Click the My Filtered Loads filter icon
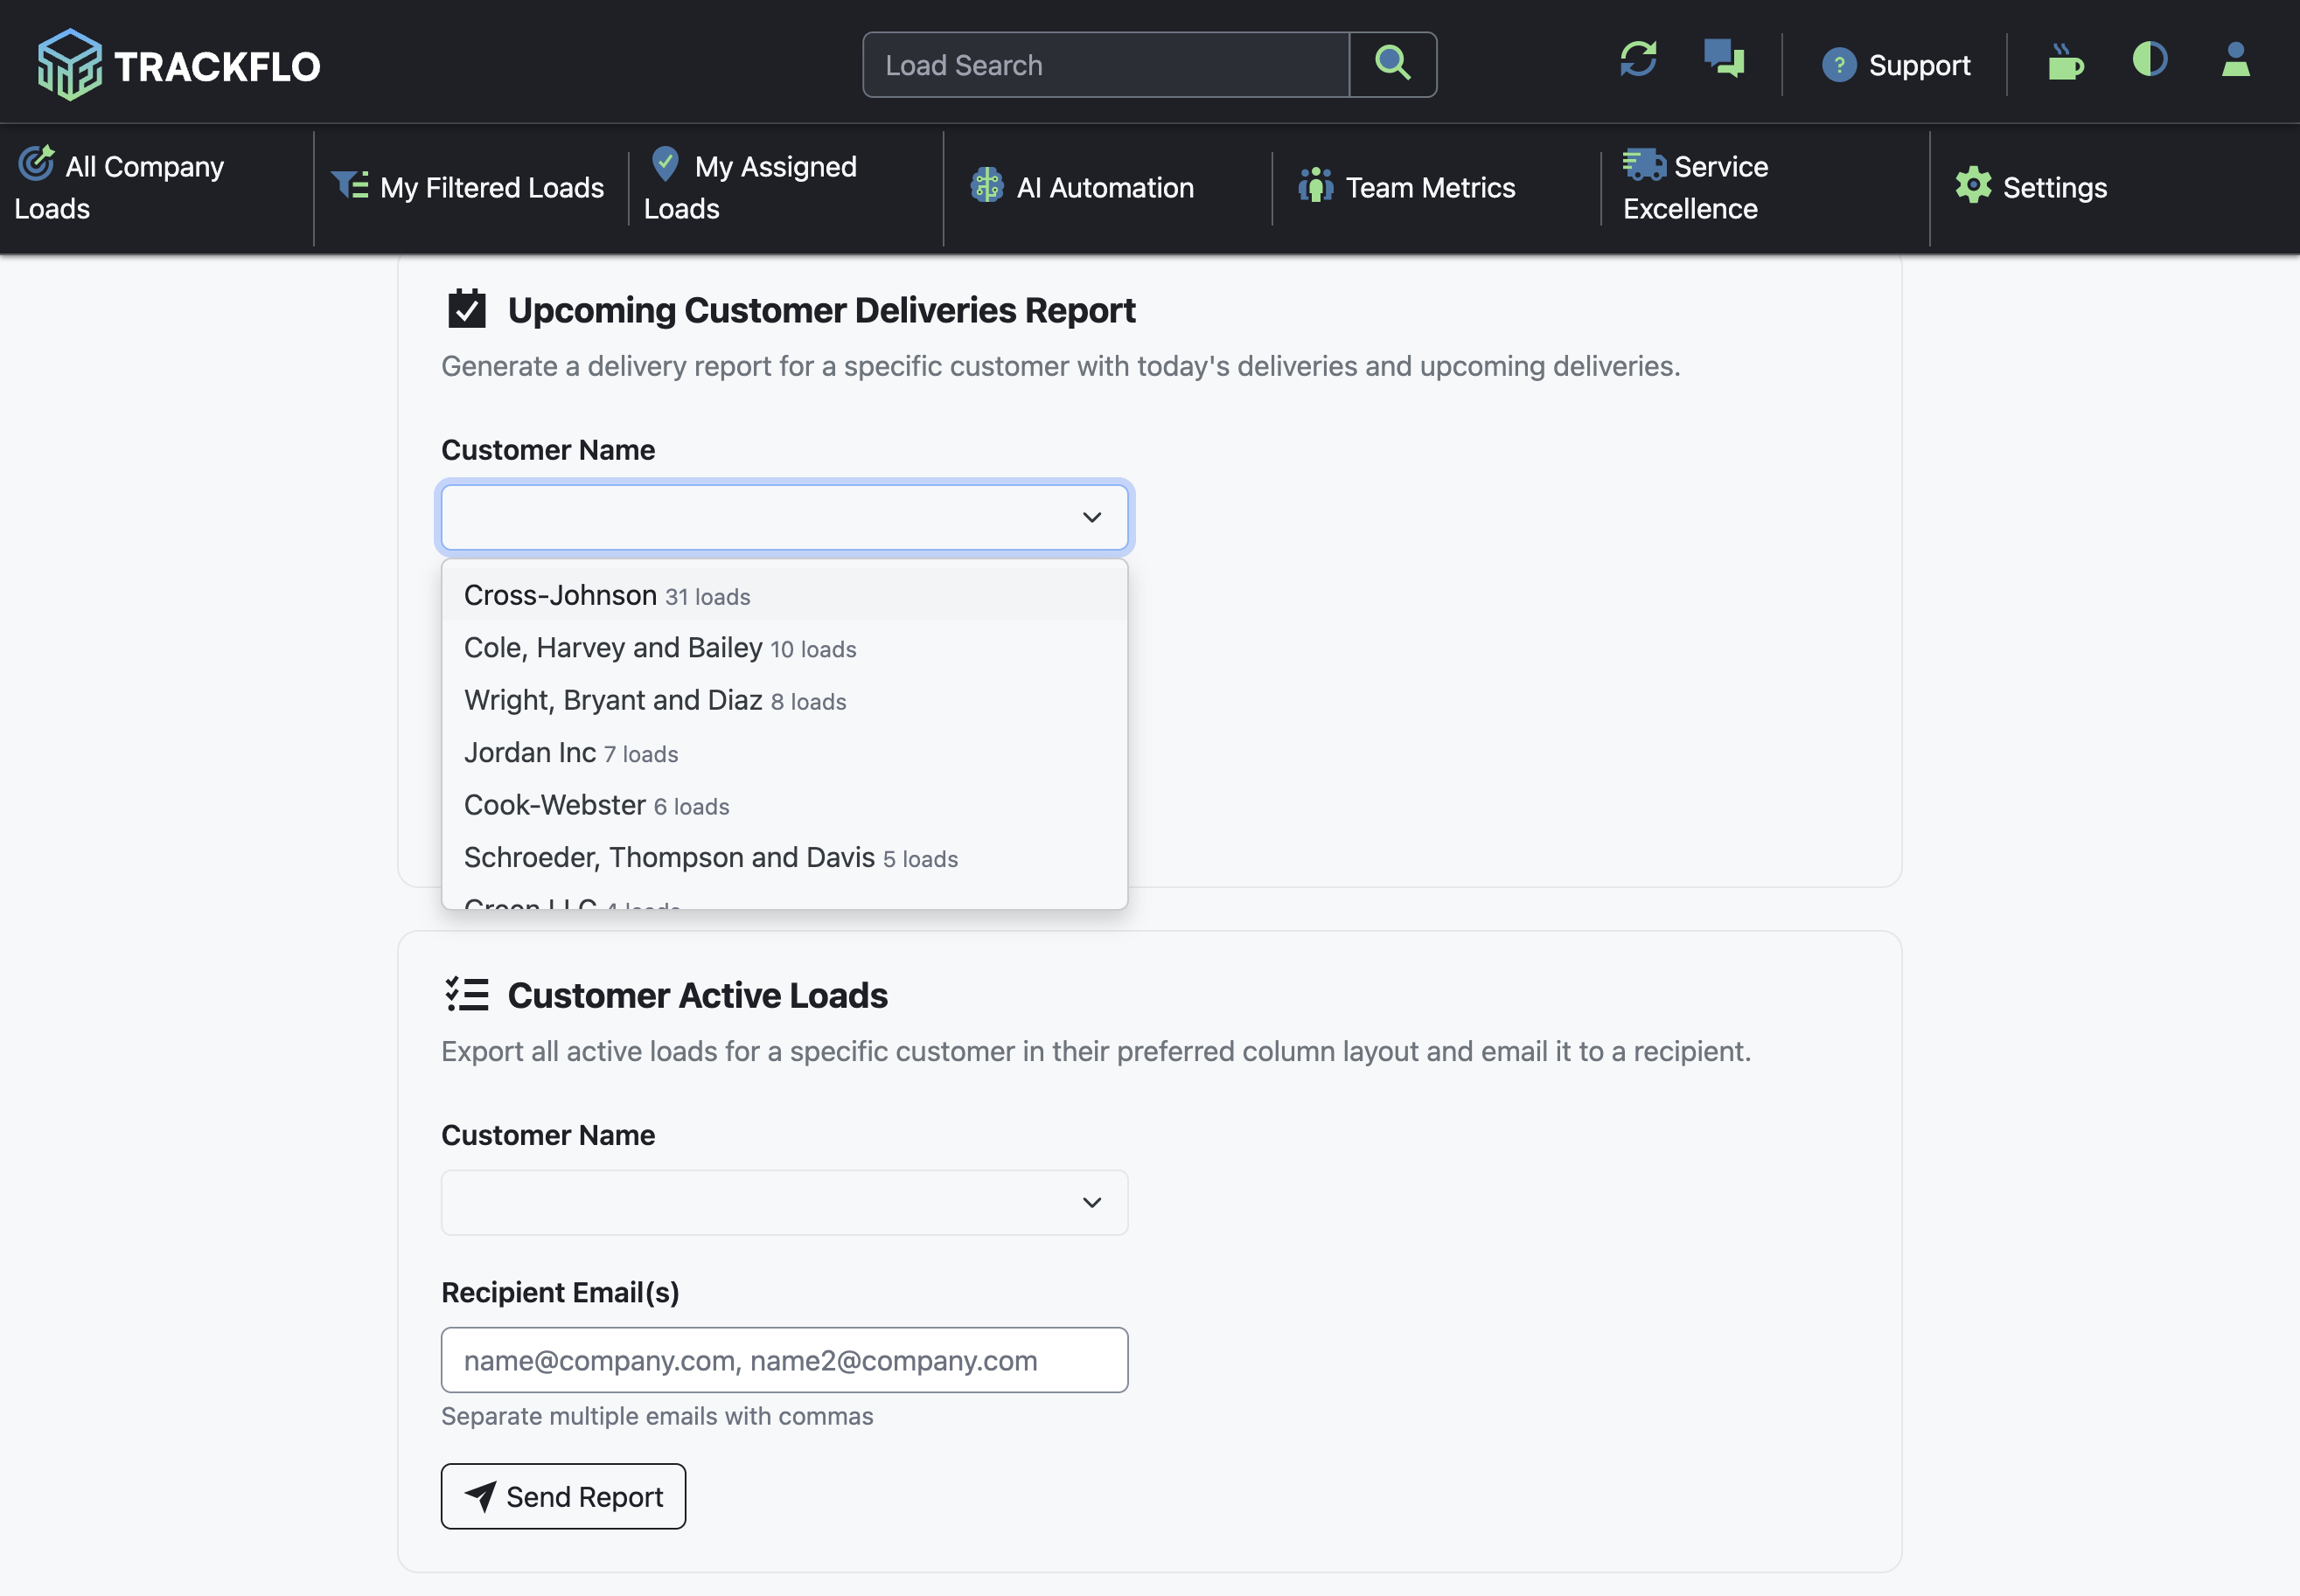This screenshot has height=1596, width=2300. (x=350, y=185)
